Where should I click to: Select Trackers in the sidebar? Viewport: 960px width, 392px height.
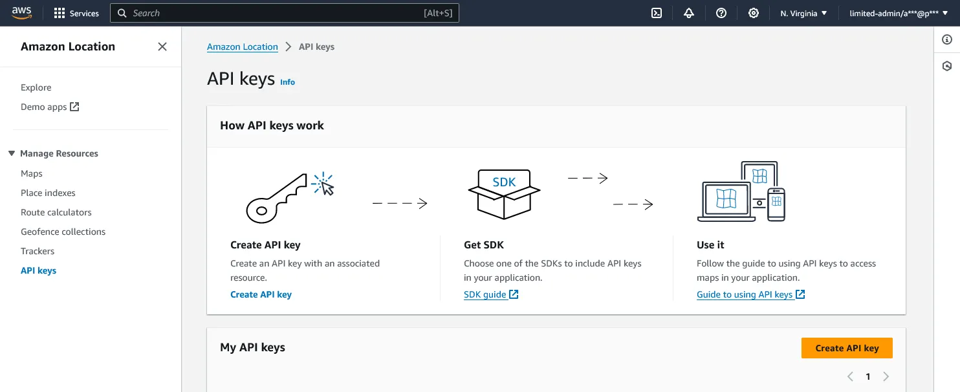(38, 251)
